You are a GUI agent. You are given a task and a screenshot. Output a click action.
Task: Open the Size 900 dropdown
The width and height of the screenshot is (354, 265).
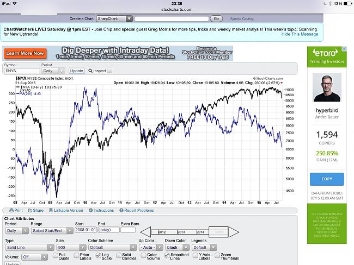pos(71,248)
